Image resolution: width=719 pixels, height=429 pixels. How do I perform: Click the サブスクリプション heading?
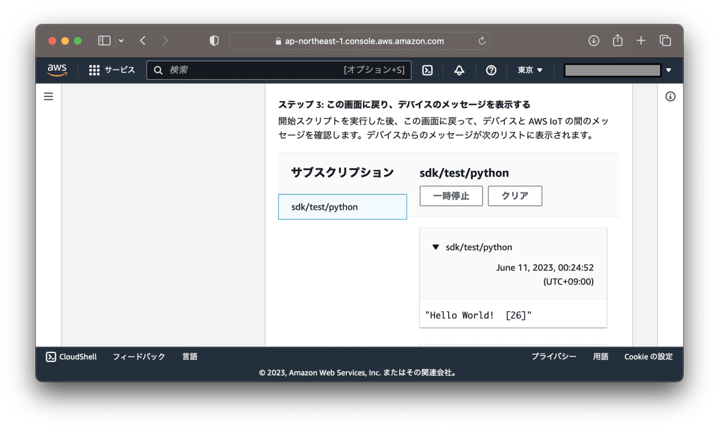point(342,173)
